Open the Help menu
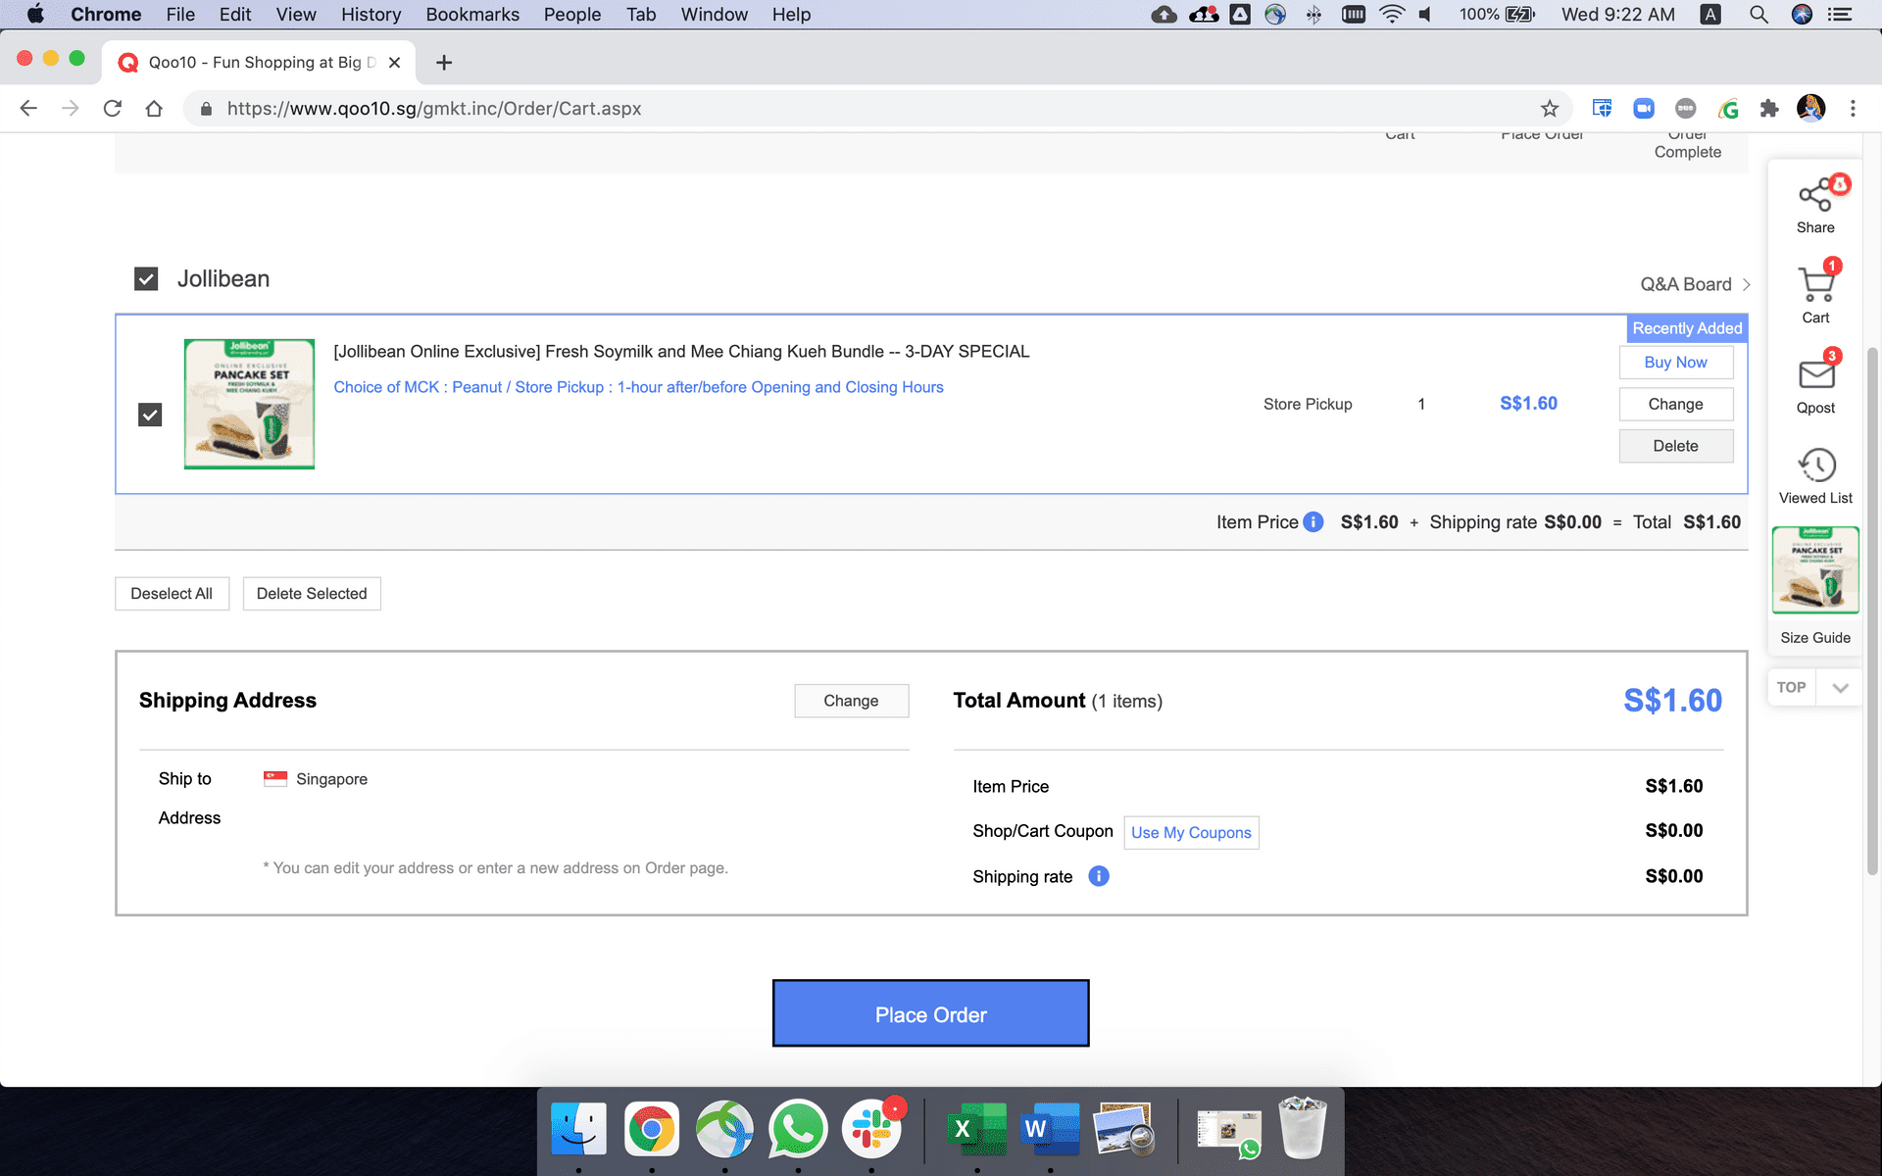Screen dimensions: 1882x1176 [x=791, y=15]
